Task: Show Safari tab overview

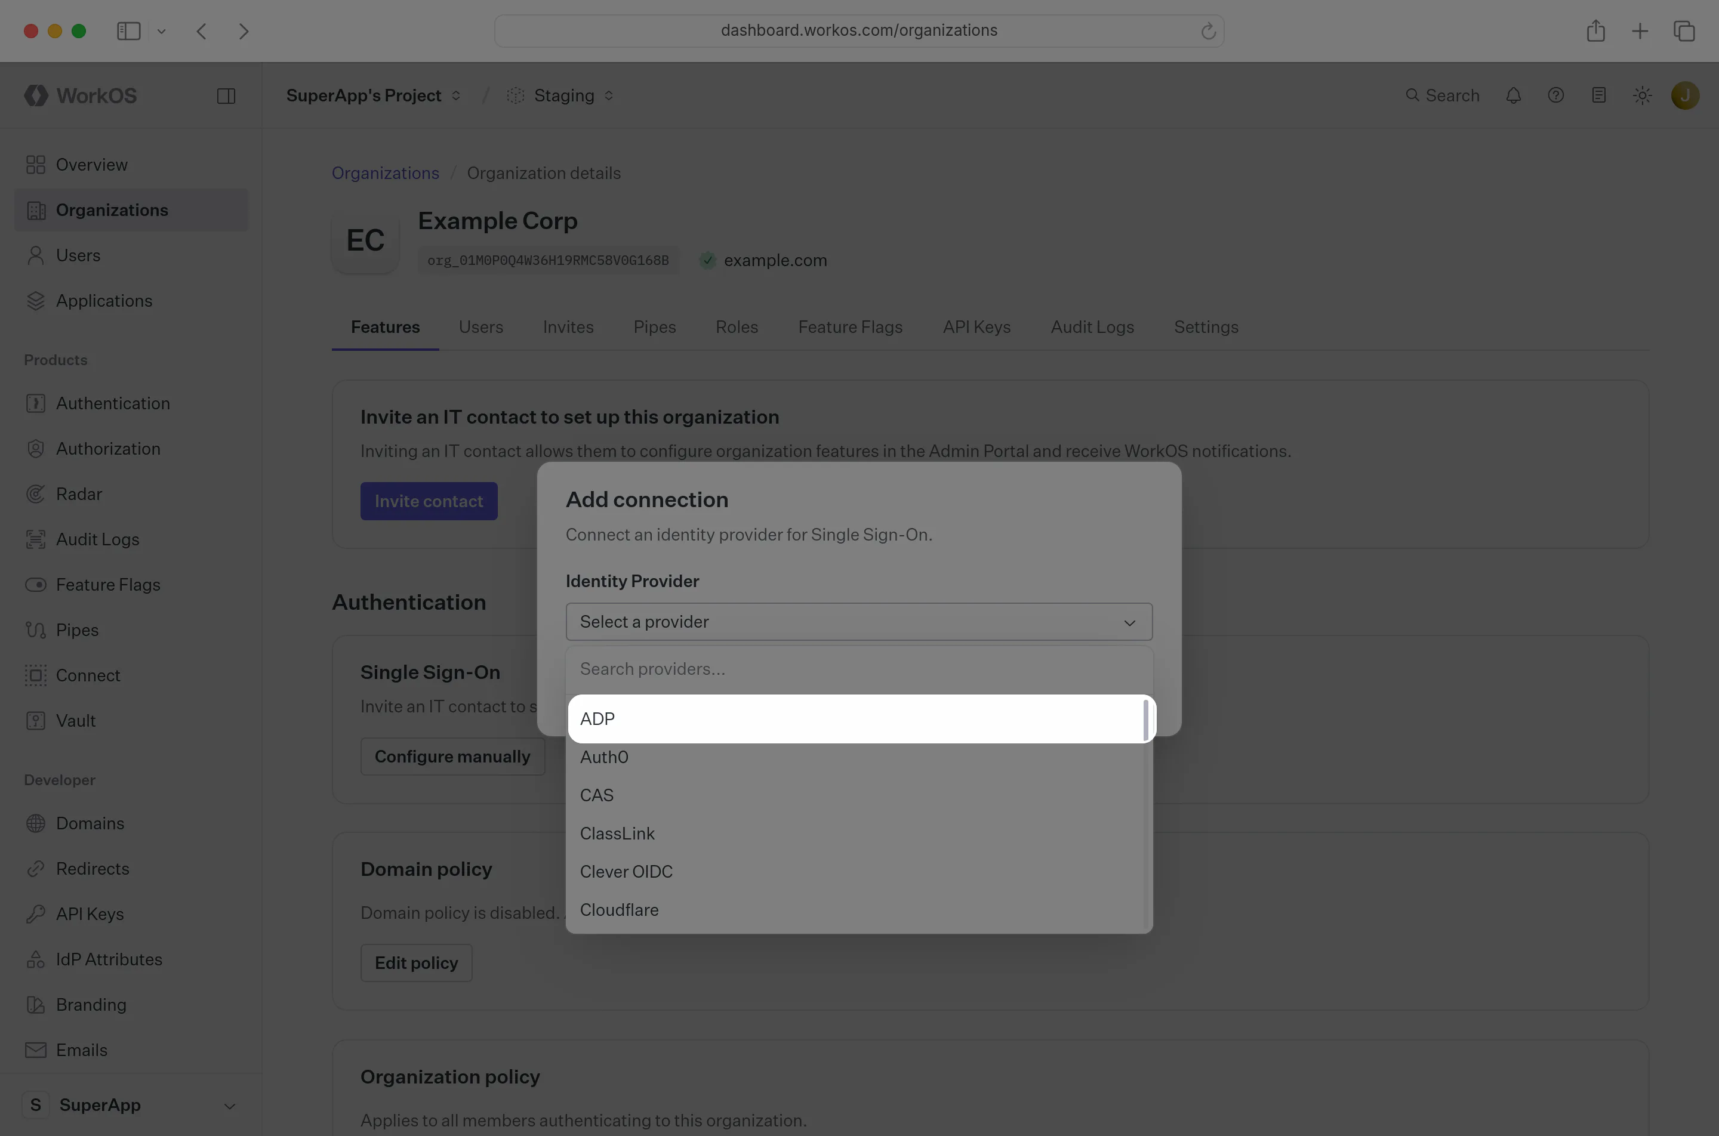Action: [x=1684, y=31]
